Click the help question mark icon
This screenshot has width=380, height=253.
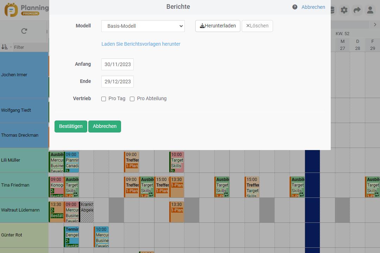click(x=295, y=7)
